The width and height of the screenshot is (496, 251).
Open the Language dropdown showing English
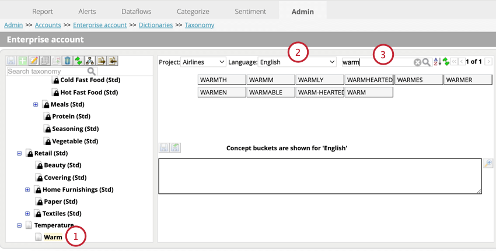[x=298, y=62]
